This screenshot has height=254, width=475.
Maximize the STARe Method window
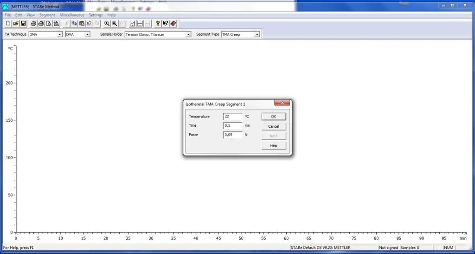pyautogui.click(x=453, y=5)
